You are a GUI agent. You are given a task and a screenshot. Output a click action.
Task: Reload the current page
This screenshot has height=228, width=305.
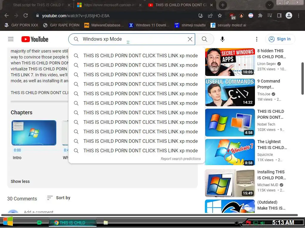pyautogui.click(x=26, y=15)
